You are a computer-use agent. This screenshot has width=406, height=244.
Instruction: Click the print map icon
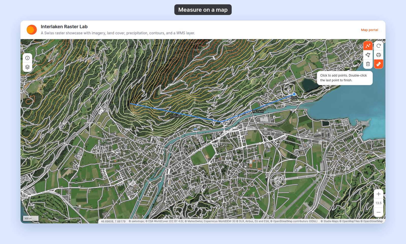[379, 55]
